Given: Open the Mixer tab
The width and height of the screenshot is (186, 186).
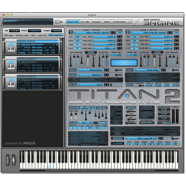Looking at the screenshot, I should click(x=107, y=22).
